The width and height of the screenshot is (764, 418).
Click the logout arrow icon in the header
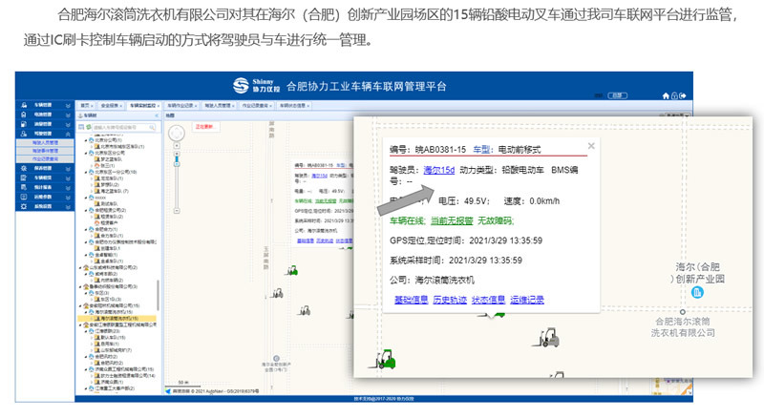(x=683, y=95)
